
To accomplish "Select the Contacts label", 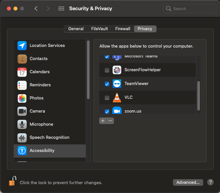I will pos(39,59).
